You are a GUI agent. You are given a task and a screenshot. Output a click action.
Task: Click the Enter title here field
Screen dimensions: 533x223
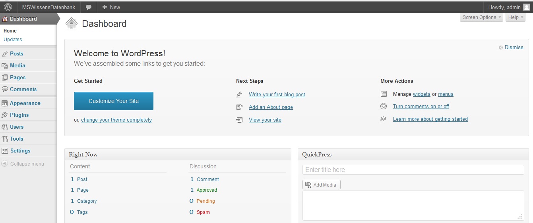click(x=413, y=170)
